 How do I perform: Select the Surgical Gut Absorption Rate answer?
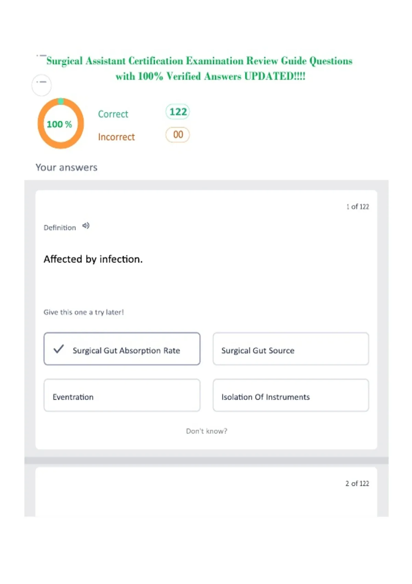point(122,349)
